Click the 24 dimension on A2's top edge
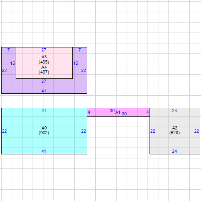Viewport: 201px width, 201px height. pyautogui.click(x=174, y=111)
